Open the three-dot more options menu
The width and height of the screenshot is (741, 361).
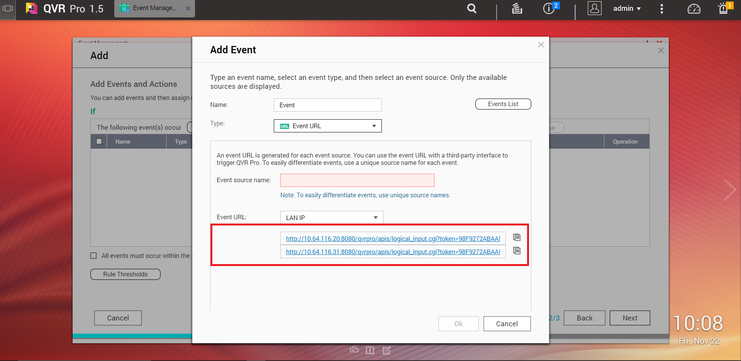tap(661, 8)
